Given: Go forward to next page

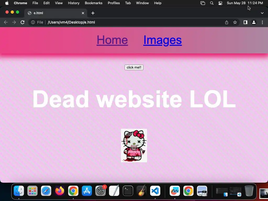Looking at the screenshot, I should tap(14, 22).
